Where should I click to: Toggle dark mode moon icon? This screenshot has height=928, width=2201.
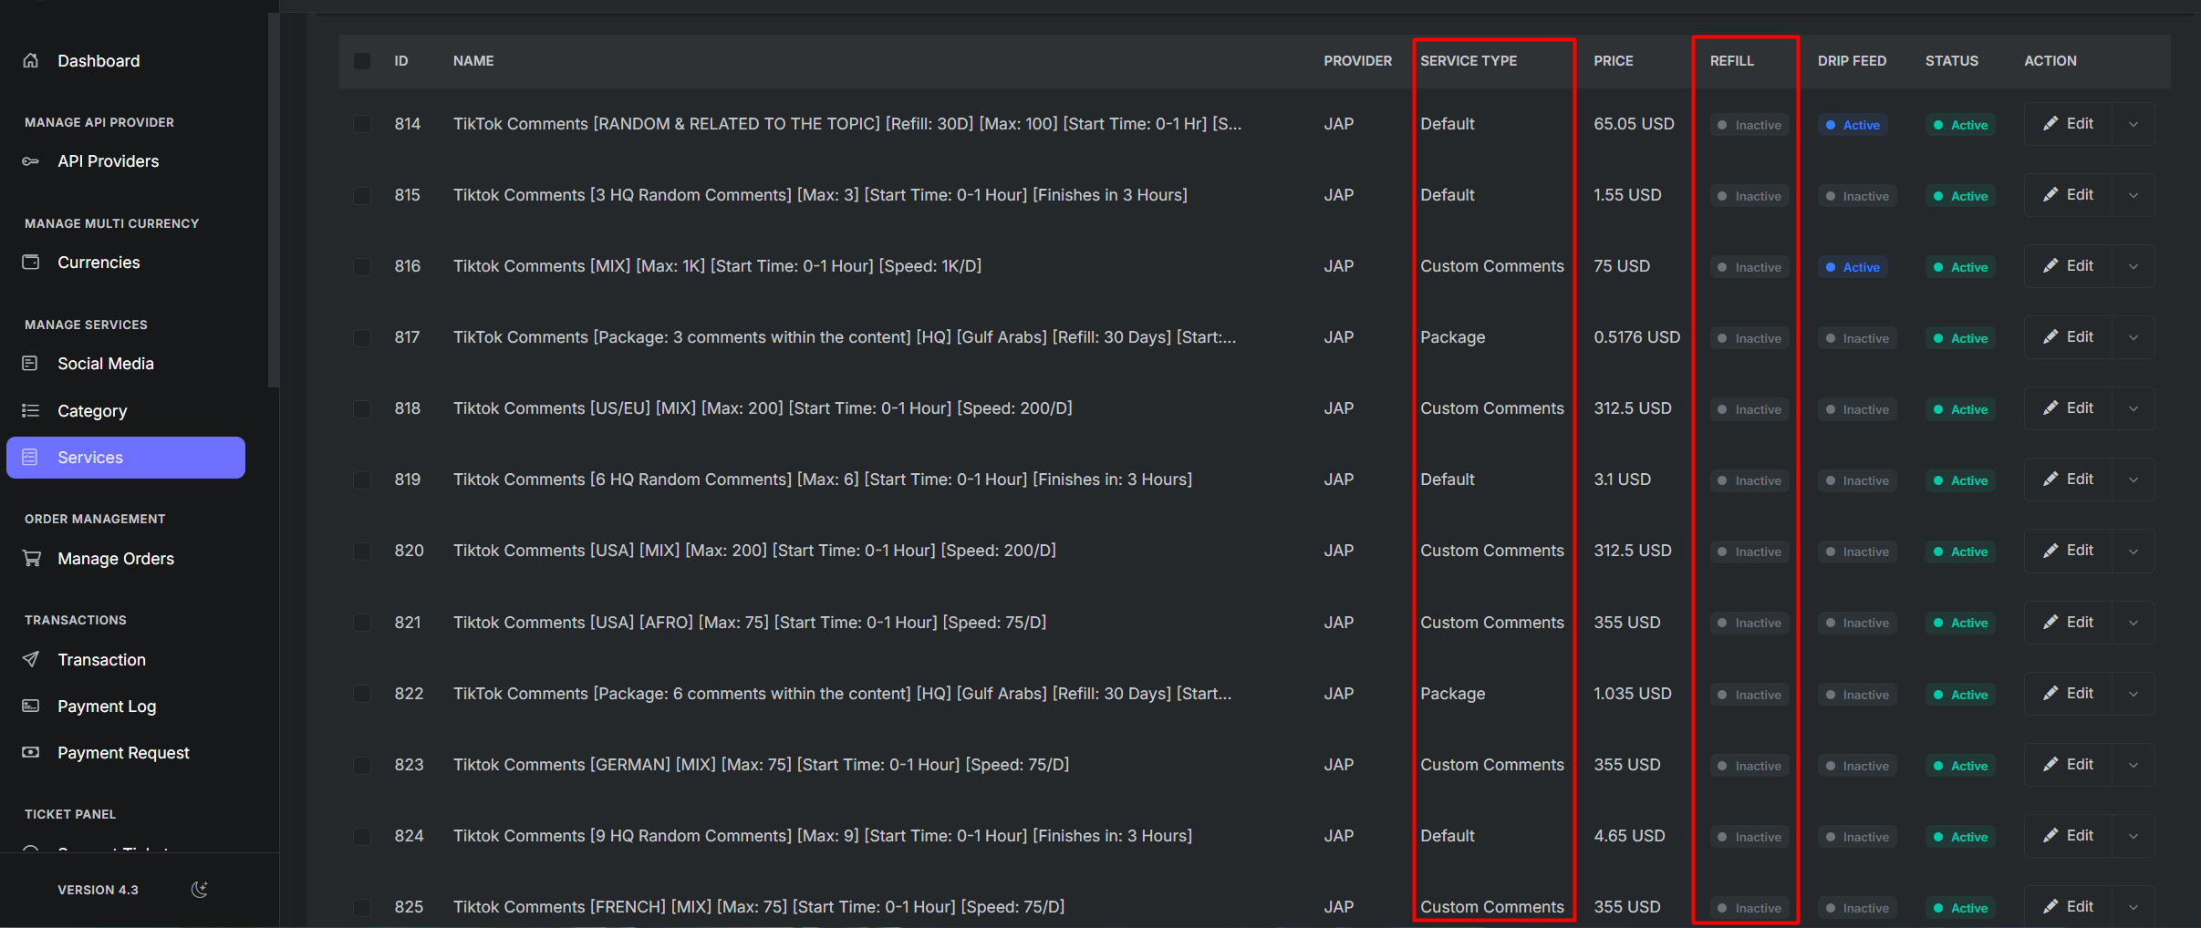click(x=200, y=890)
